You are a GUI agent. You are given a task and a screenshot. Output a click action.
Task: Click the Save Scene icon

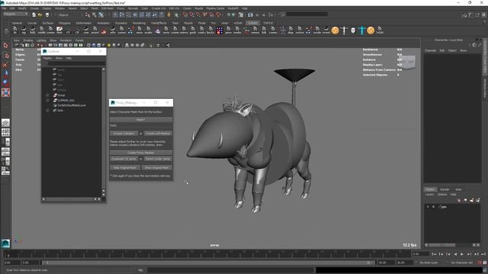pos(47,14)
